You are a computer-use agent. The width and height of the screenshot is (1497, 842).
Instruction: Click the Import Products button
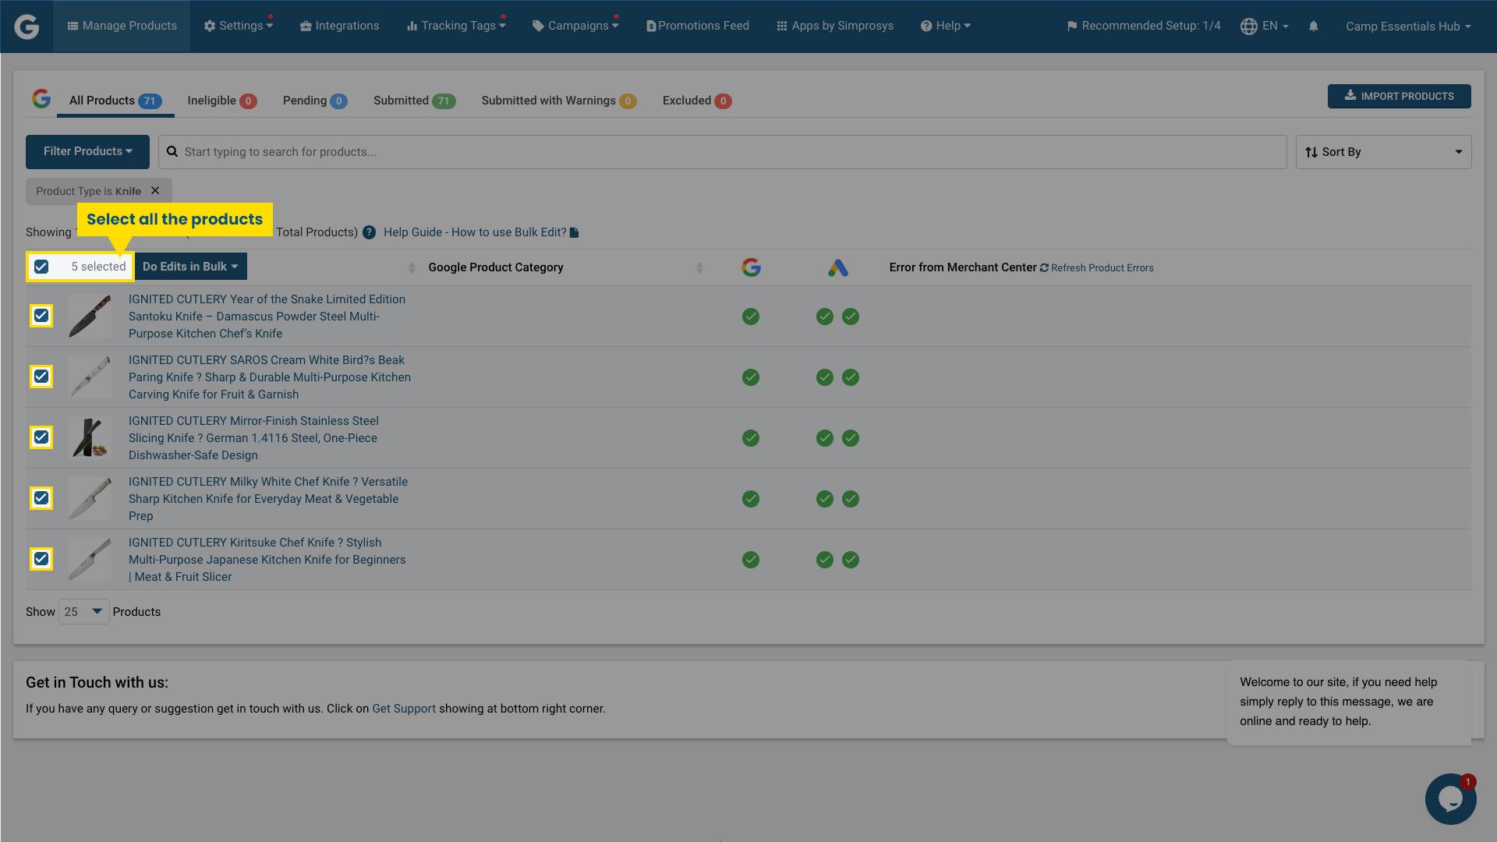(x=1399, y=96)
